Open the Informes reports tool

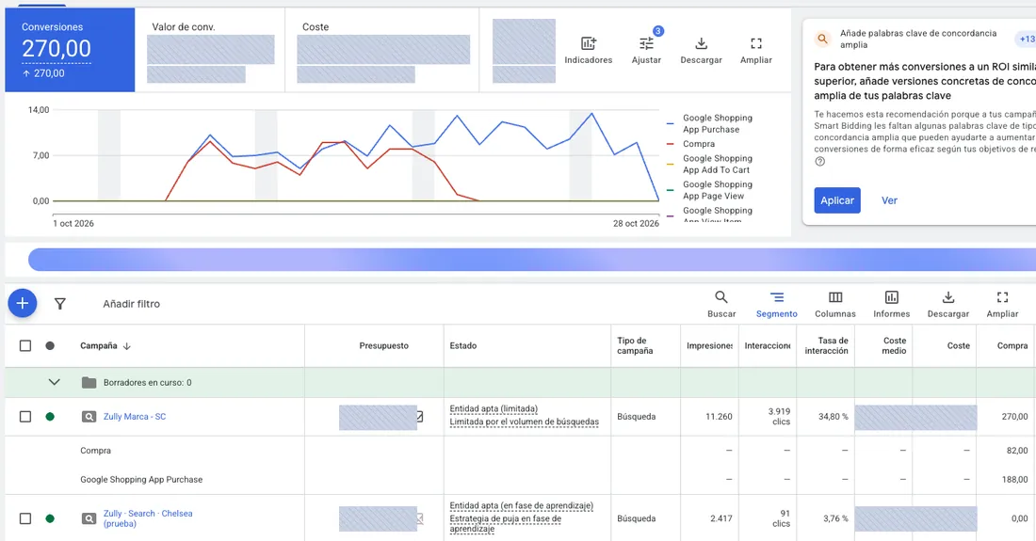pyautogui.click(x=891, y=304)
